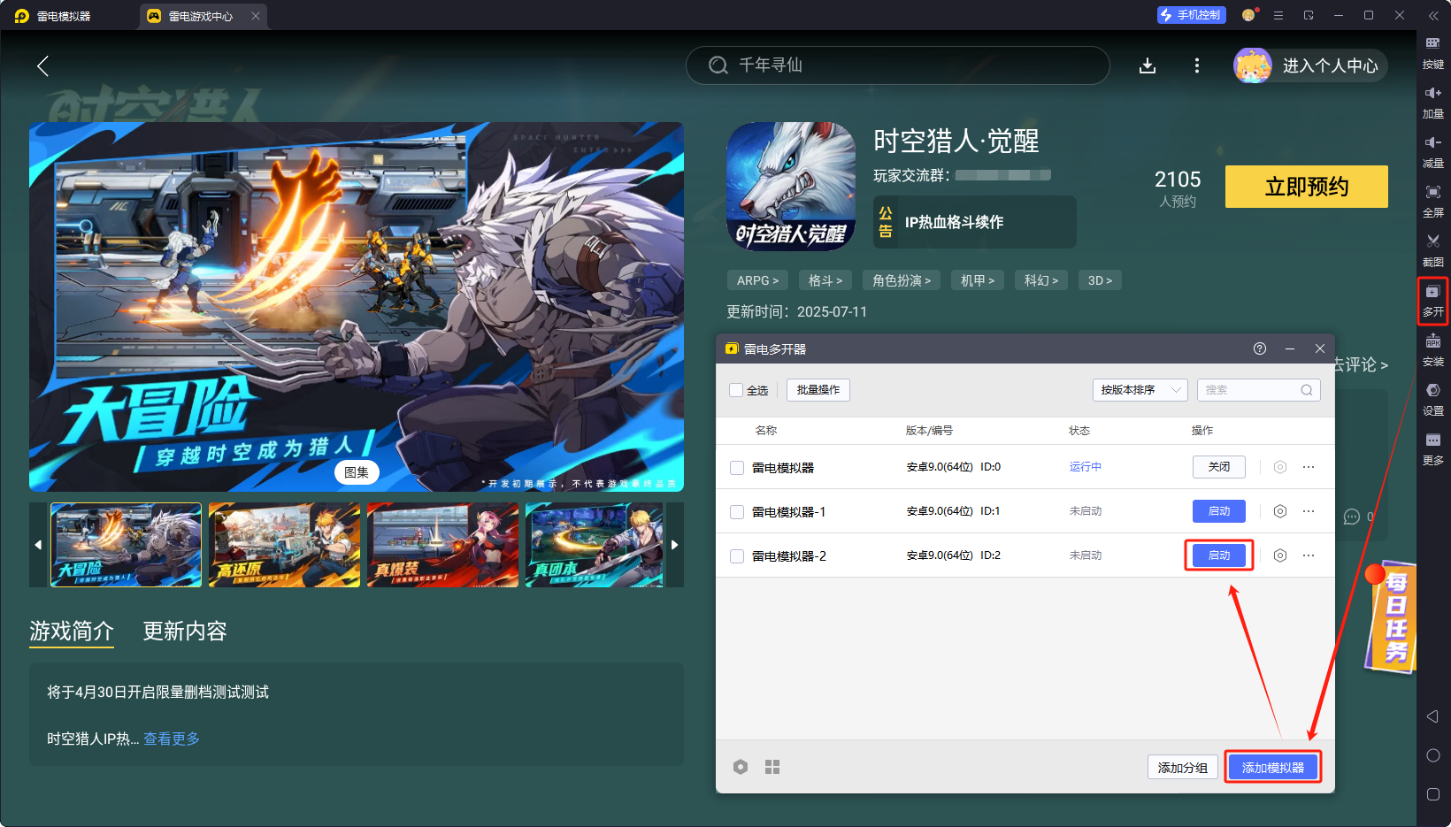
Task: Open the three-dot menu beside download icon
Action: [x=1197, y=65]
